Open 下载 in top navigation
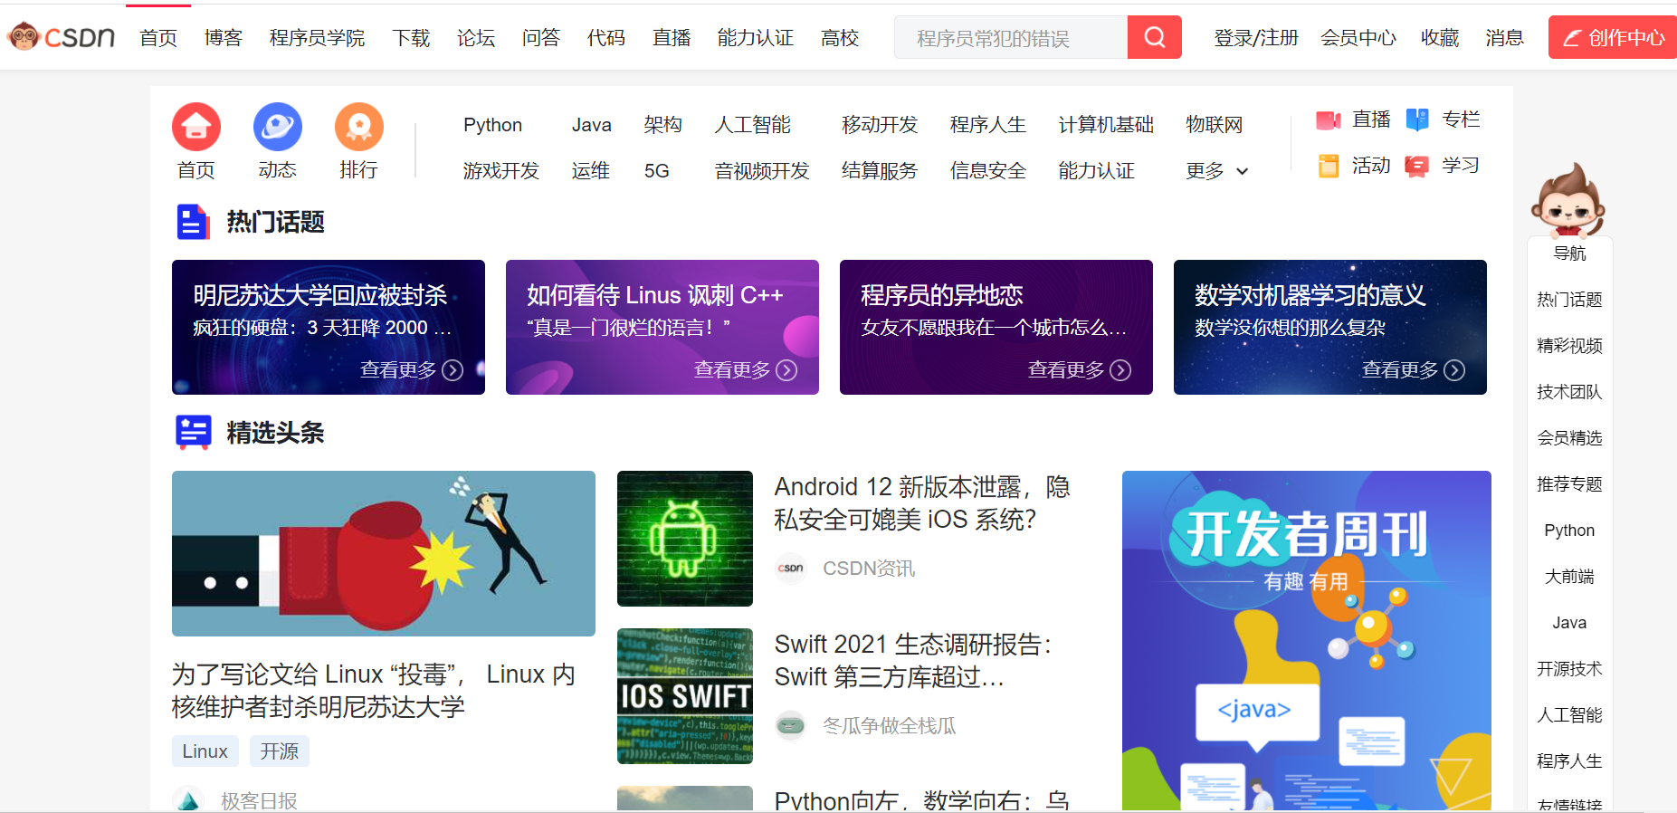 (411, 38)
